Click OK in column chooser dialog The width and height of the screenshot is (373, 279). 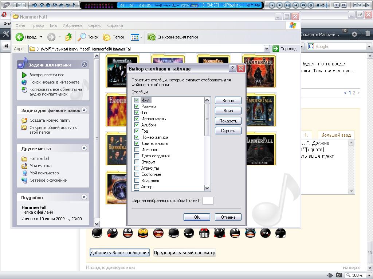tap(197, 217)
